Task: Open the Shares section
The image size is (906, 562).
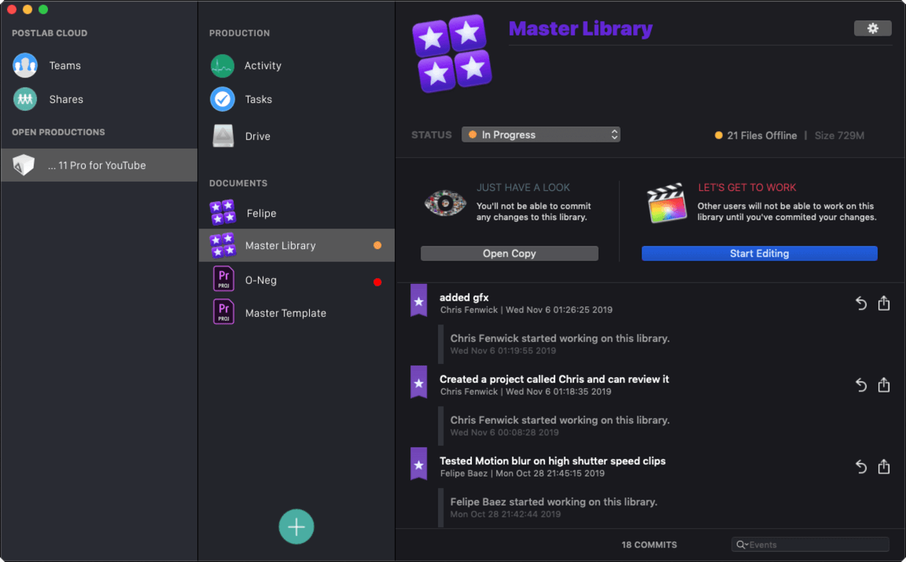Action: click(65, 100)
